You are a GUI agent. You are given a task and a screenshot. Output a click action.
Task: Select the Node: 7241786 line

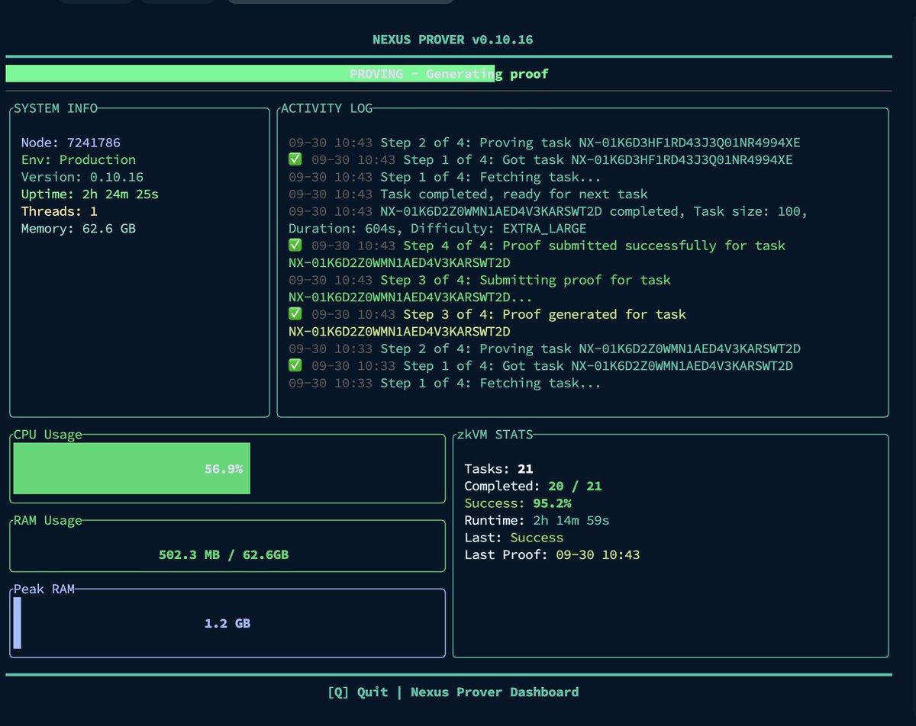(x=70, y=143)
